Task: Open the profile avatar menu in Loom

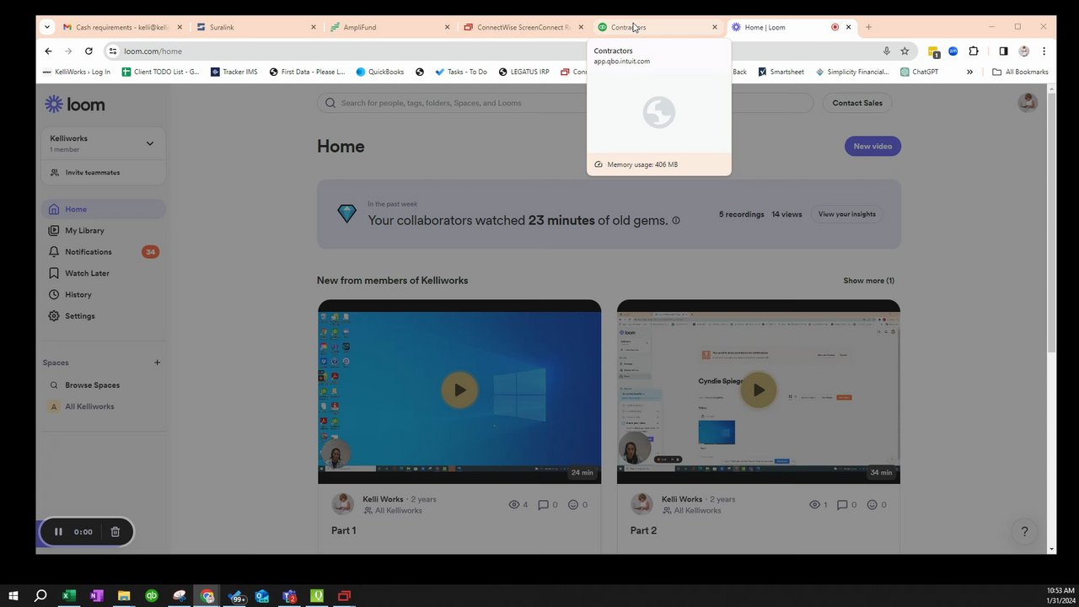Action: click(x=1027, y=103)
